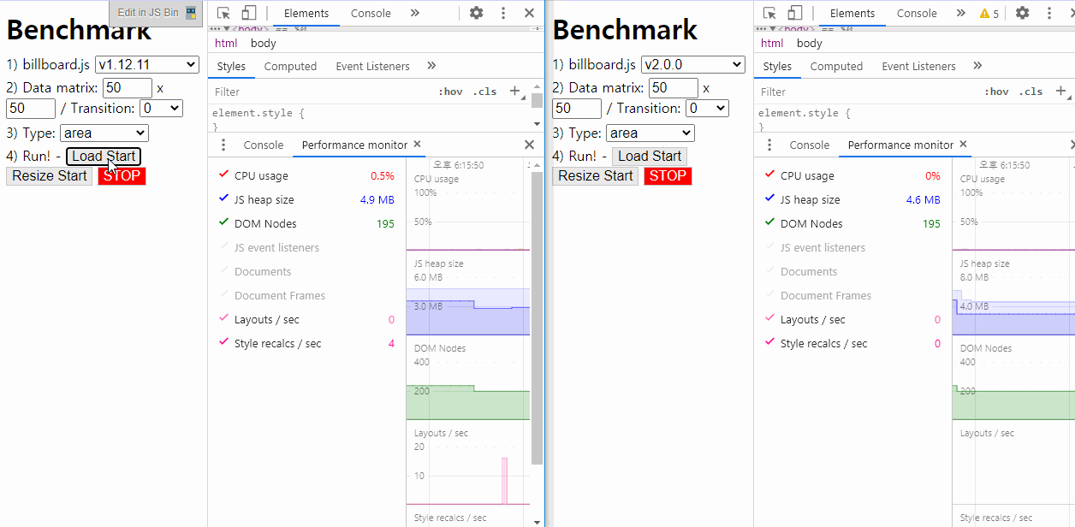This screenshot has width=1075, height=527.
Task: Open left drawer three-dot menu
Action: 223,145
